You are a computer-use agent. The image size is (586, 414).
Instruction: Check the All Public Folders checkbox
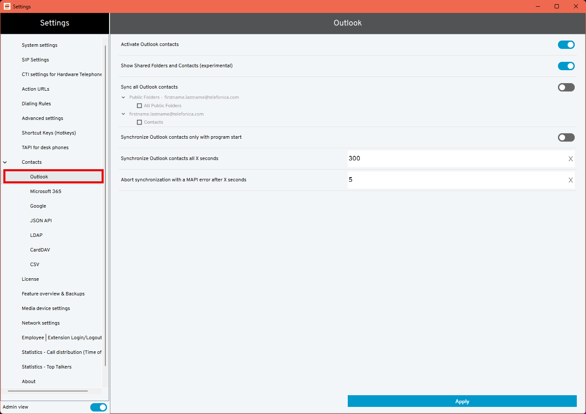point(140,106)
